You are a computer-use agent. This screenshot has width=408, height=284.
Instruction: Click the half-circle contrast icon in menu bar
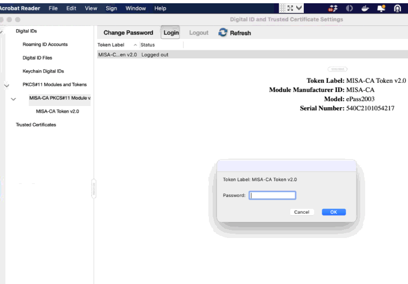point(349,8)
